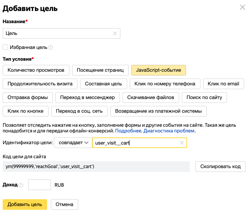Image resolution: width=249 pixels, height=214 pixels.
Task: Choose Отправка формы condition type
Action: [28, 98]
